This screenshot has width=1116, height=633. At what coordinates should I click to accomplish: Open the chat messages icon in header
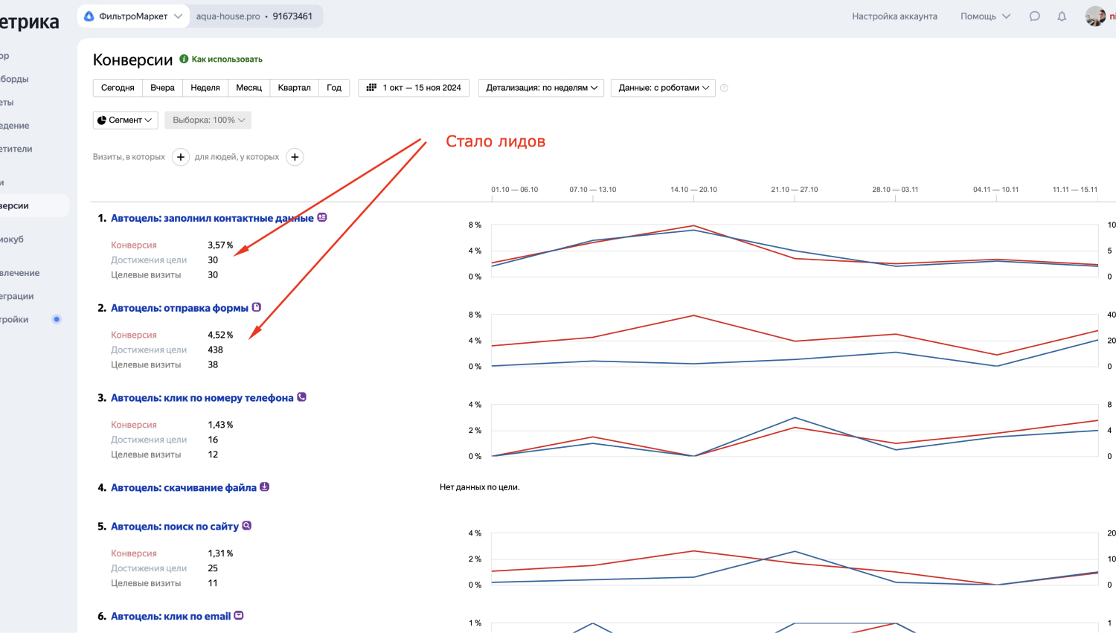click(x=1034, y=16)
